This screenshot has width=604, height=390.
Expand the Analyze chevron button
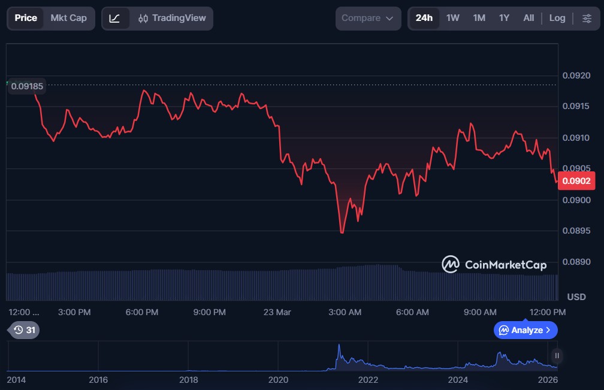pos(526,330)
